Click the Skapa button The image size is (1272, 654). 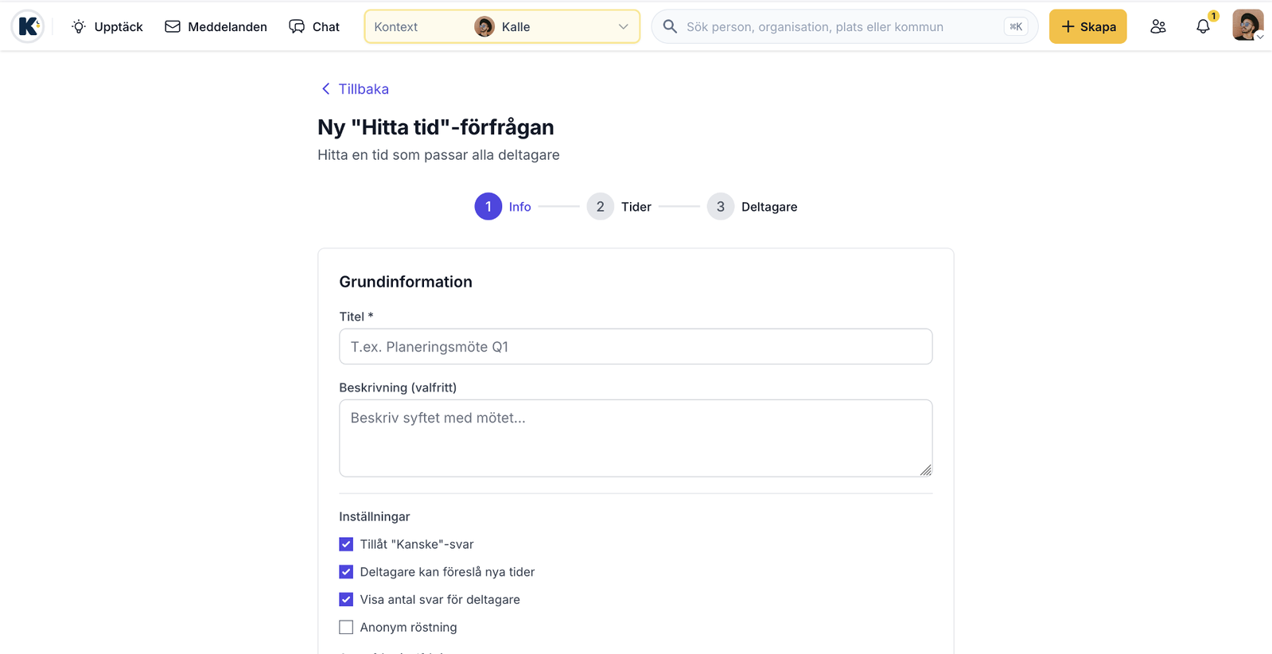click(1087, 26)
